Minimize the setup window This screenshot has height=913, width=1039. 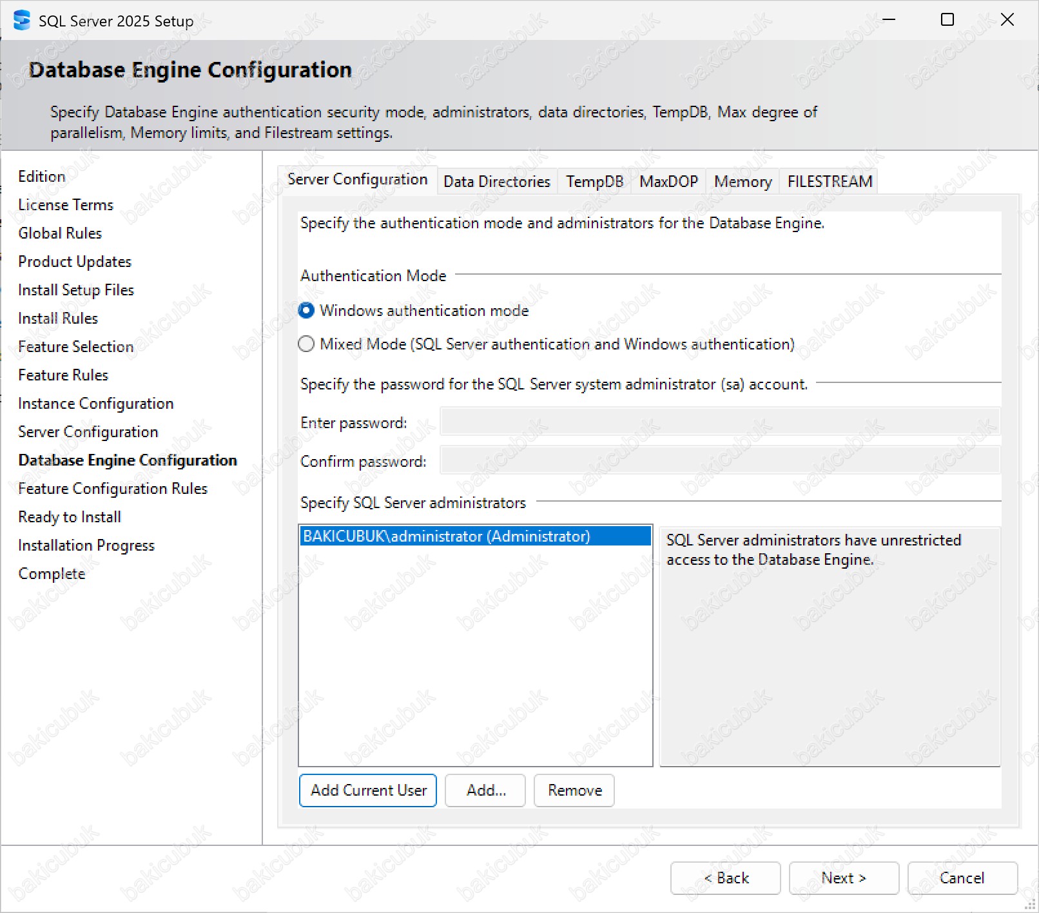tap(889, 20)
